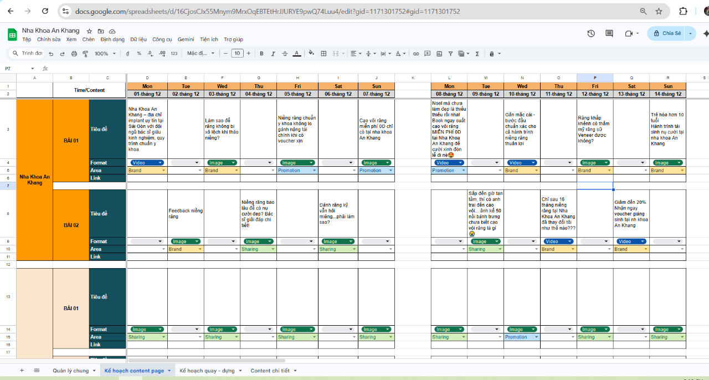
Task: Click the insert chart icon
Action: point(438,54)
